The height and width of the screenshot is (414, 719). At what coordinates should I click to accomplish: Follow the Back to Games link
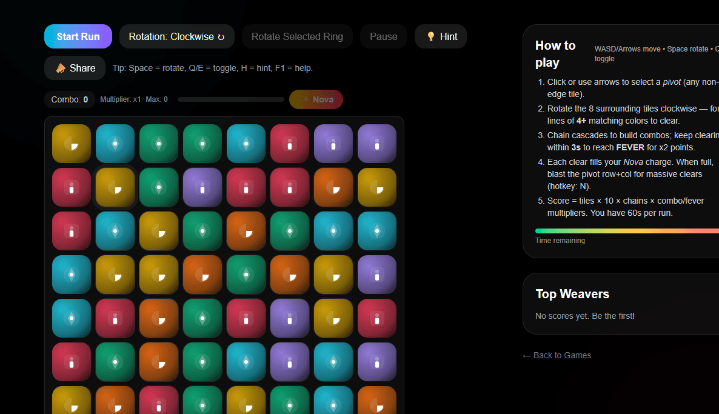[x=557, y=355]
